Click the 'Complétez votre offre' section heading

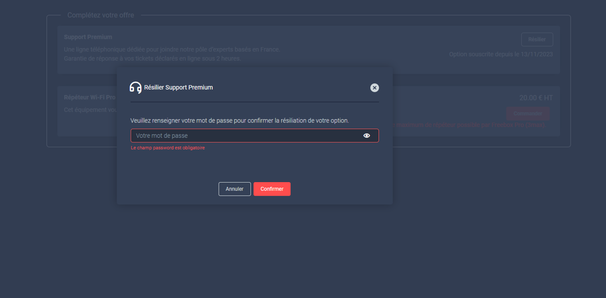pyautogui.click(x=101, y=15)
